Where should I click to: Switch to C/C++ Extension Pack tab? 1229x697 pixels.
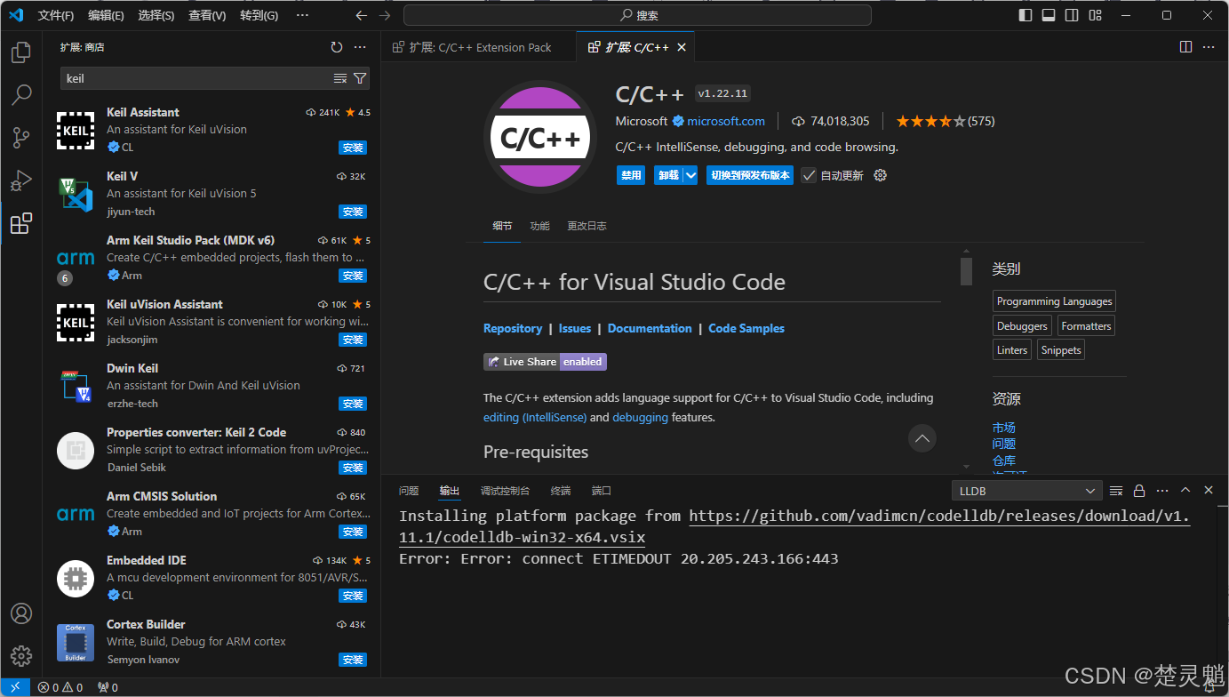click(x=479, y=47)
